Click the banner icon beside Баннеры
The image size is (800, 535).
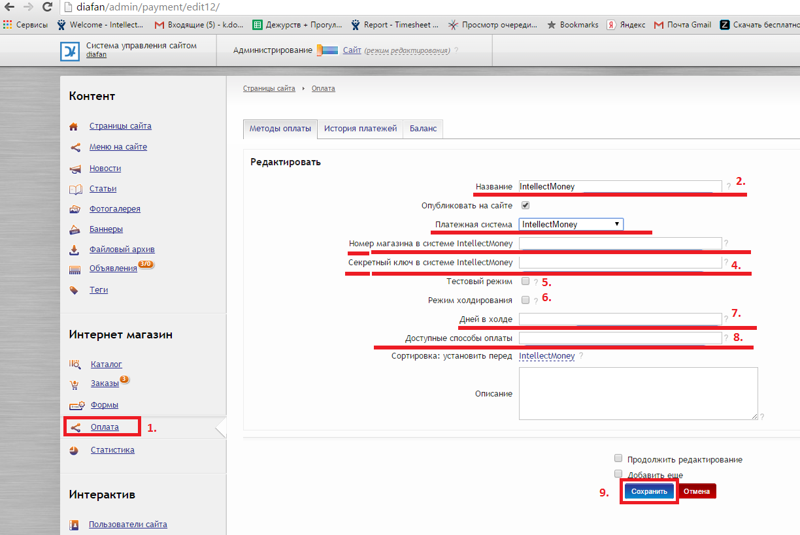tap(75, 230)
